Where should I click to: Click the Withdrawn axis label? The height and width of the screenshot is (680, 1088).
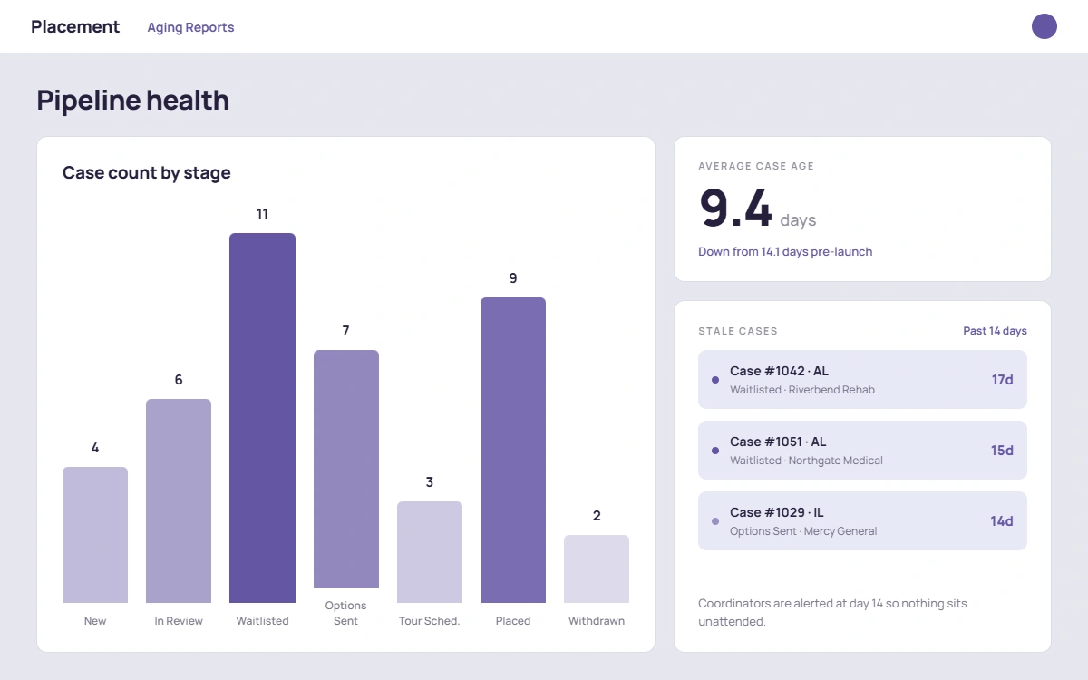597,621
